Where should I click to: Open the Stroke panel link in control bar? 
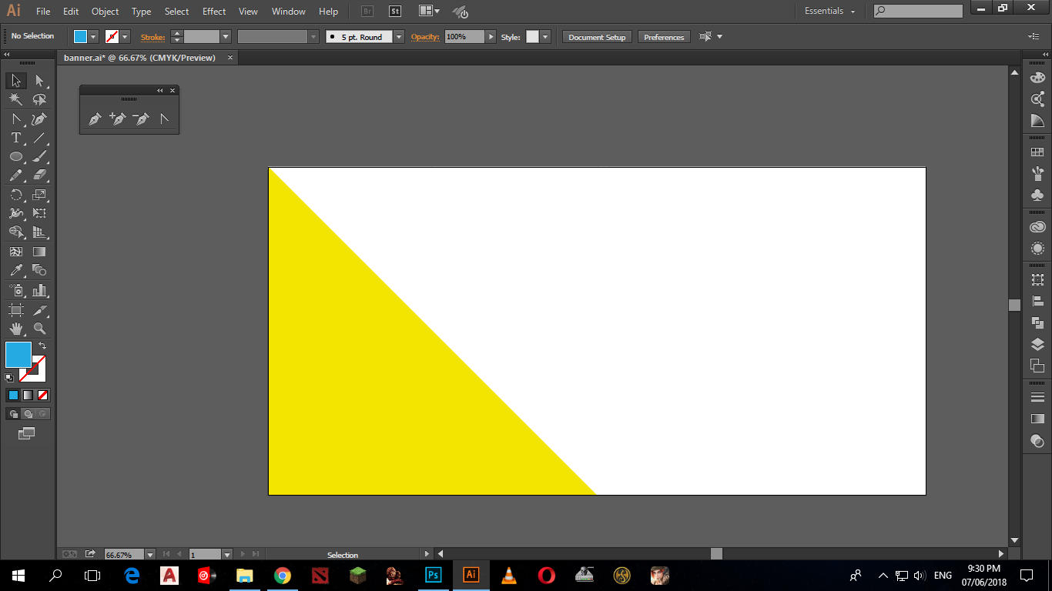coord(152,37)
